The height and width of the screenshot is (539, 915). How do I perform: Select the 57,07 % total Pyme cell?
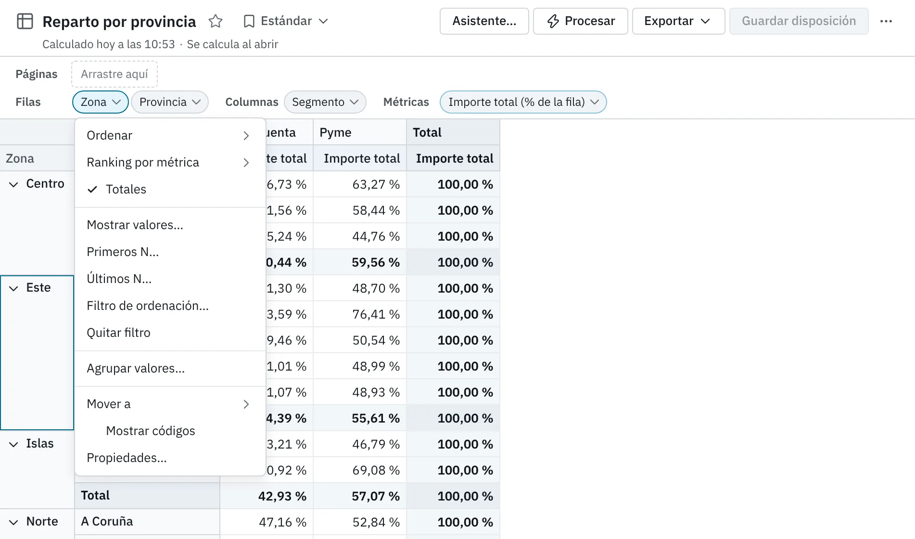[x=360, y=496]
